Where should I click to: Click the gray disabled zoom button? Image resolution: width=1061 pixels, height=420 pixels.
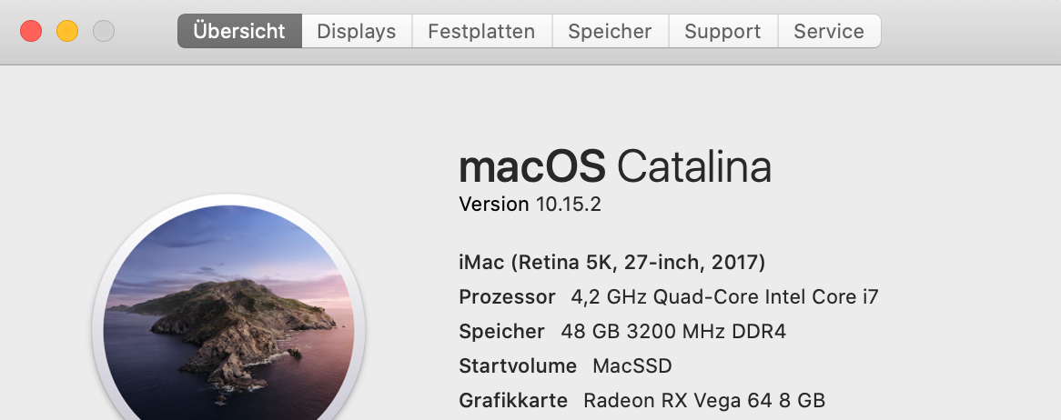pos(104,31)
